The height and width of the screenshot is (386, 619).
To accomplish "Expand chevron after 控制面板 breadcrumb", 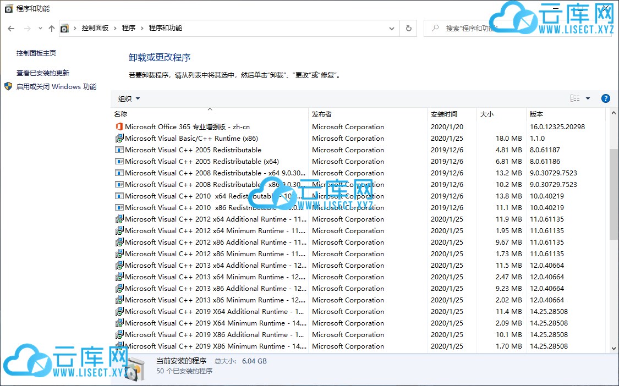I will point(116,29).
